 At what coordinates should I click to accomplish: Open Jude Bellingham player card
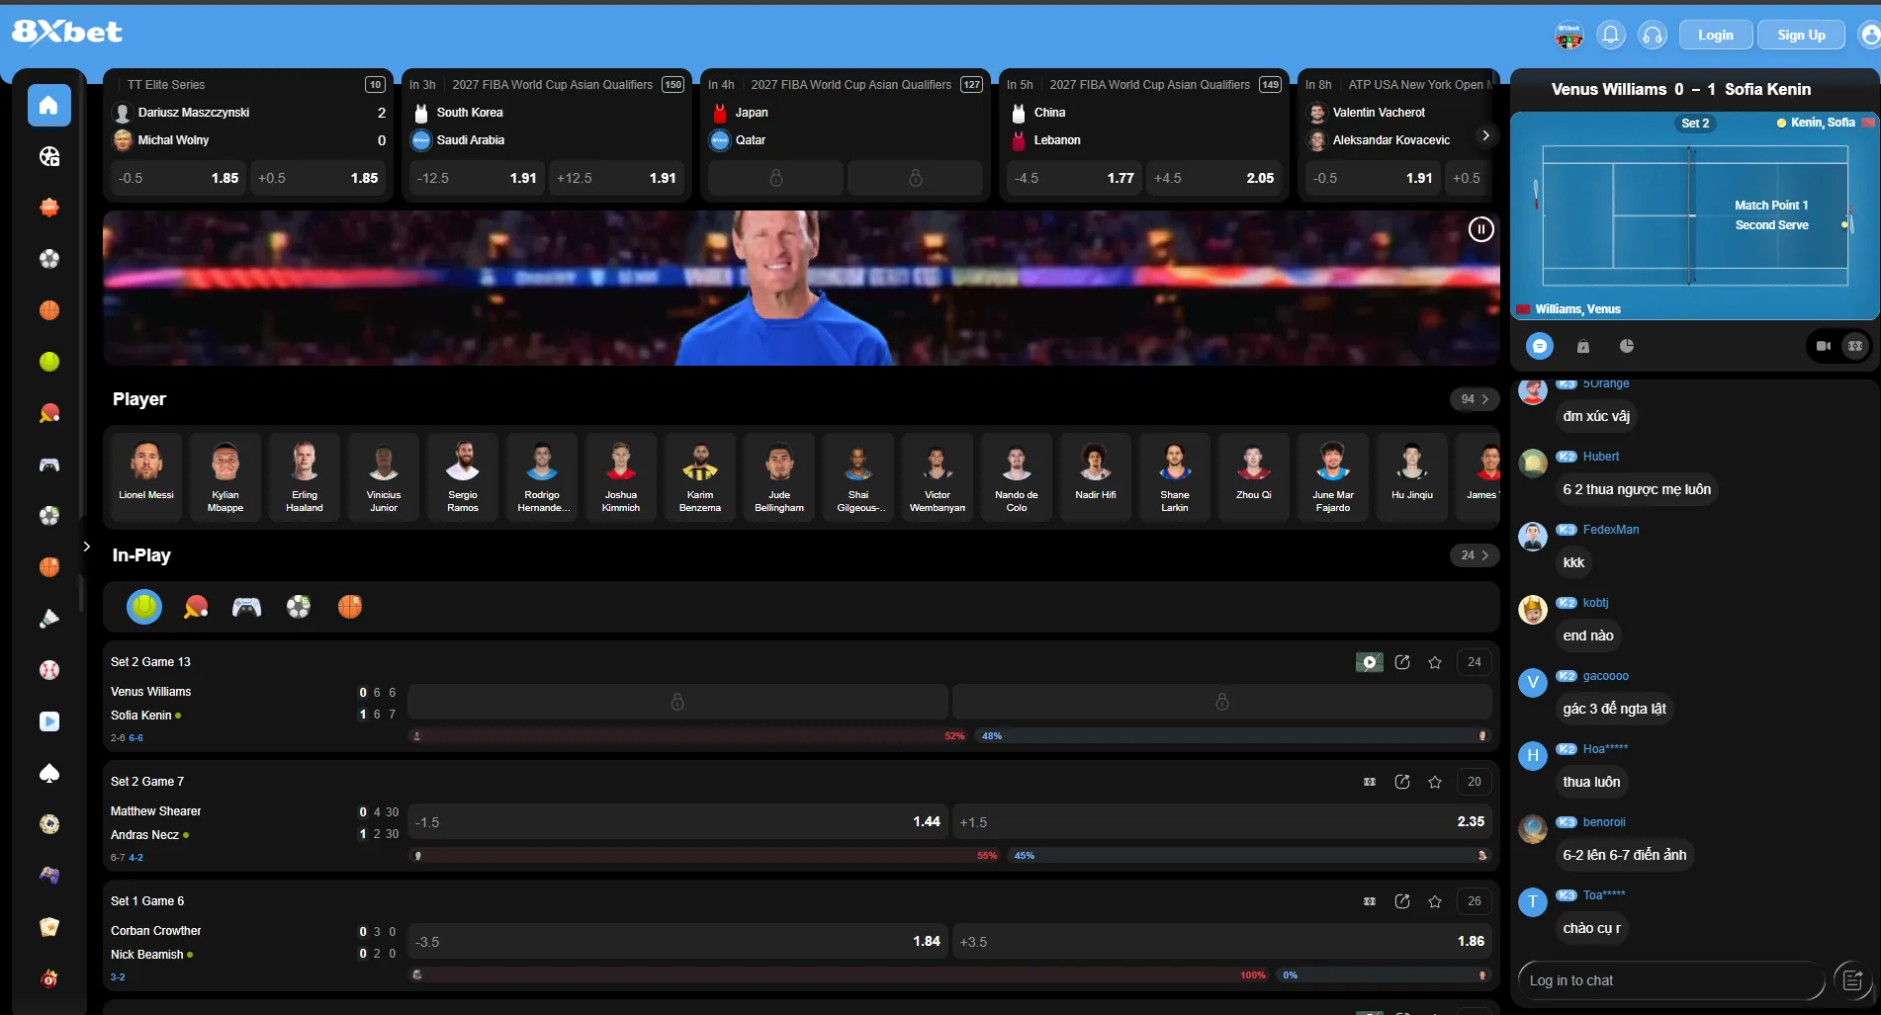(779, 476)
